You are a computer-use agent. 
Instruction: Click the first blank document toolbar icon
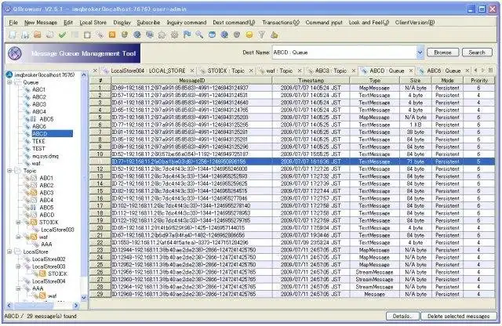point(13,34)
